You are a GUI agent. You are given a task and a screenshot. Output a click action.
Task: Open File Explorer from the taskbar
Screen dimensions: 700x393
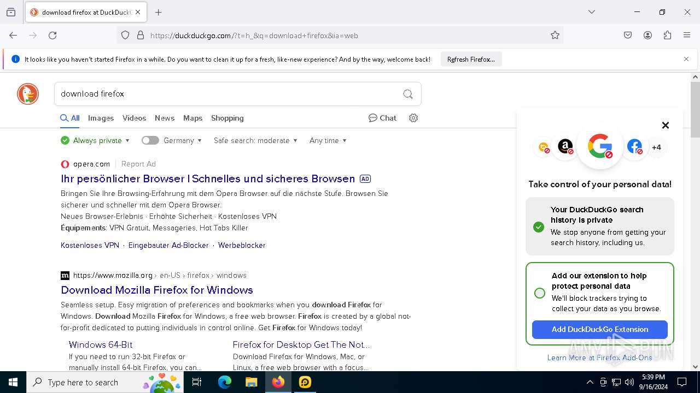click(251, 382)
